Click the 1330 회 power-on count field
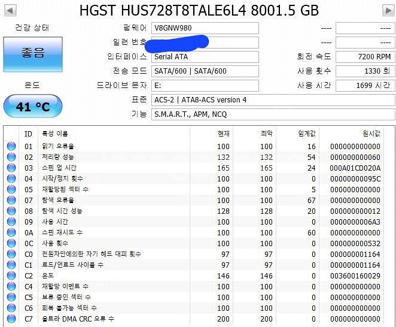Image resolution: width=396 pixels, height=327 pixels. pos(365,71)
